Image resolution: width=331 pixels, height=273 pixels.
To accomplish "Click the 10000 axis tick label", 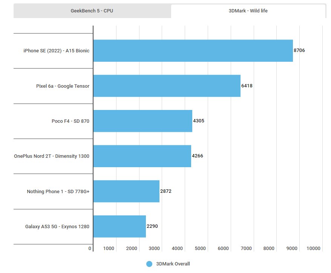I will 313,248.
